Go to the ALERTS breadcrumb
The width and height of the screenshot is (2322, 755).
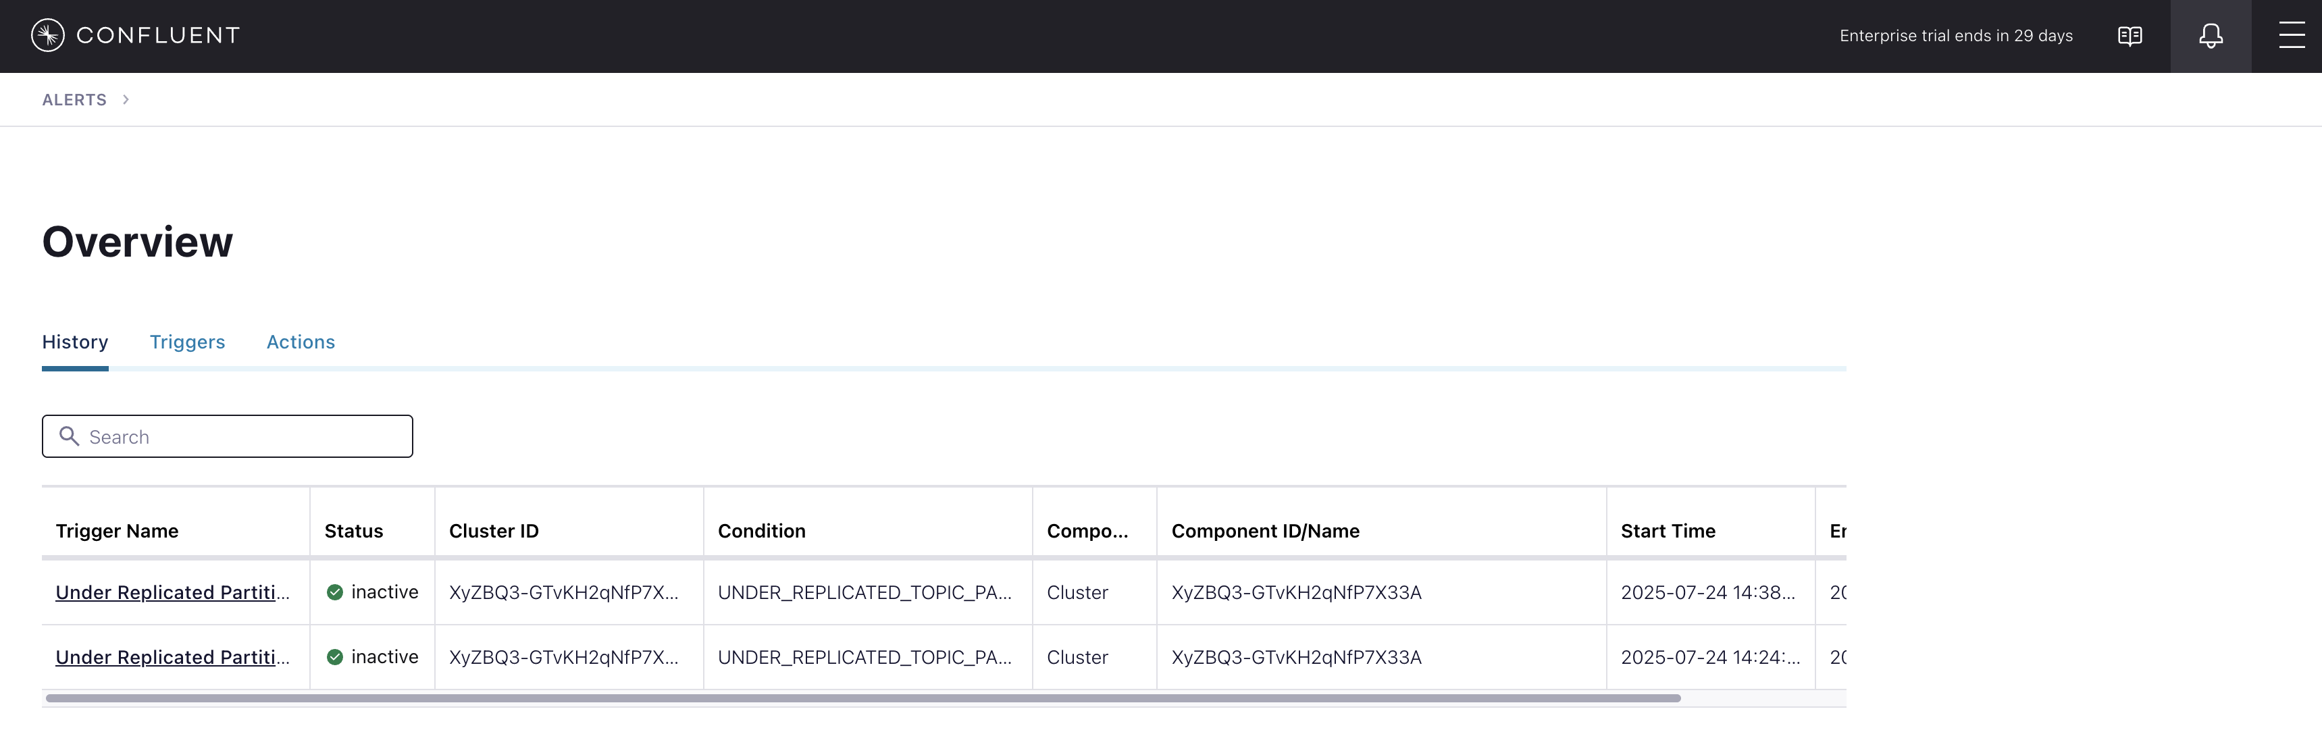coord(74,99)
